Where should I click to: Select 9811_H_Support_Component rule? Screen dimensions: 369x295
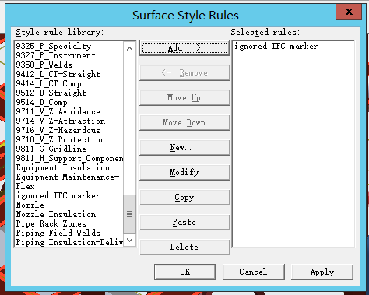[69, 158]
